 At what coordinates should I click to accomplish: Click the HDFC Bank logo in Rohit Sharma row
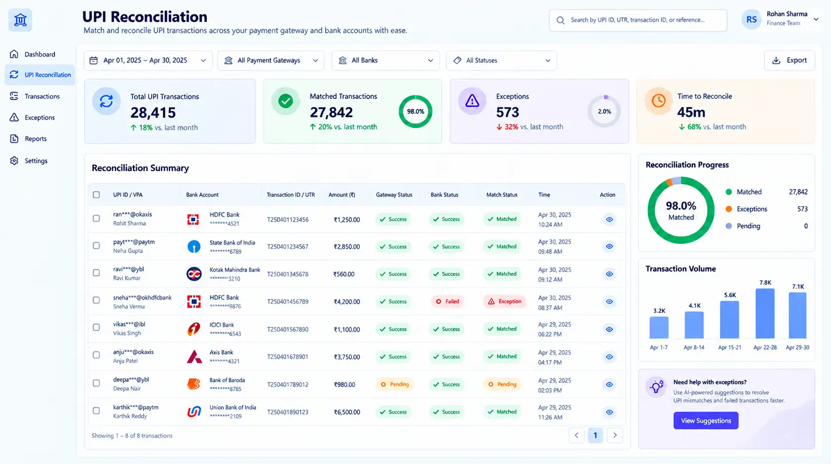click(193, 219)
